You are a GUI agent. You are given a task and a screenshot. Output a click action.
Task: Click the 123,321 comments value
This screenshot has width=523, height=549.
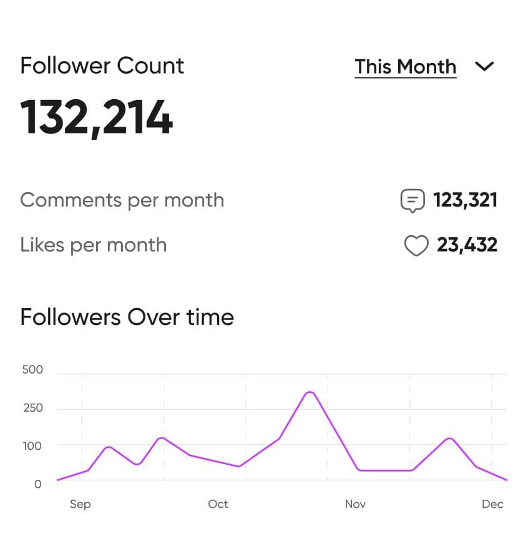[465, 200]
